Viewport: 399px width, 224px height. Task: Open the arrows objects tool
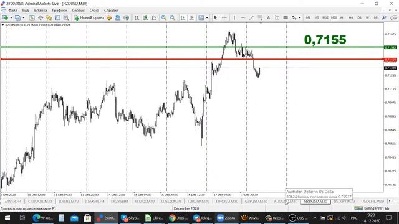point(294,17)
